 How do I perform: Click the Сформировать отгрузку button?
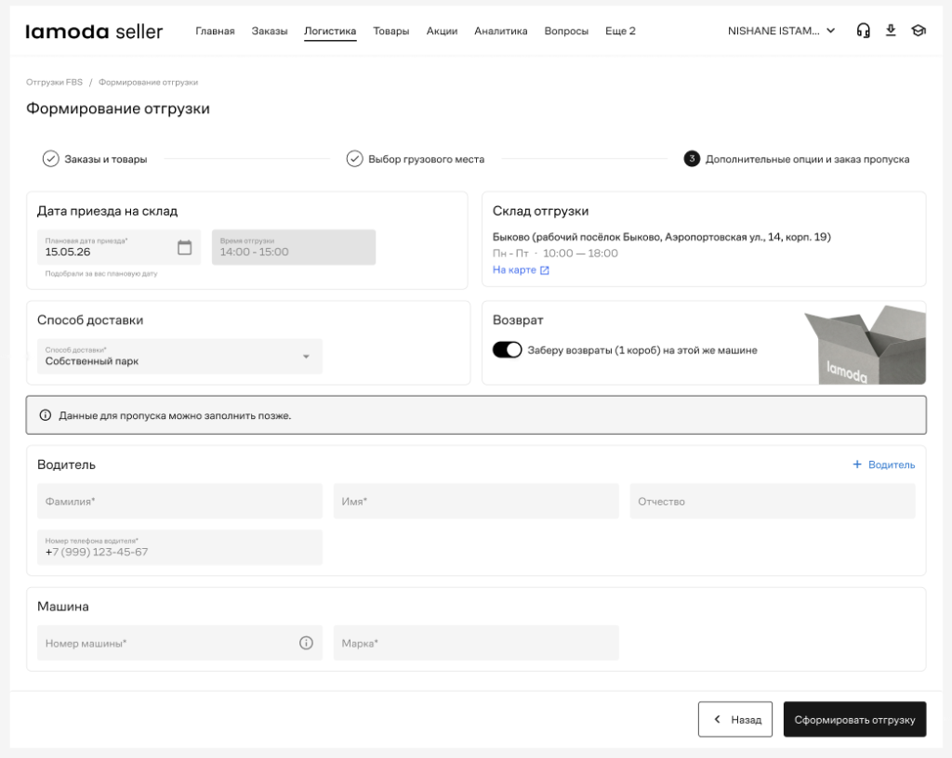coord(855,719)
